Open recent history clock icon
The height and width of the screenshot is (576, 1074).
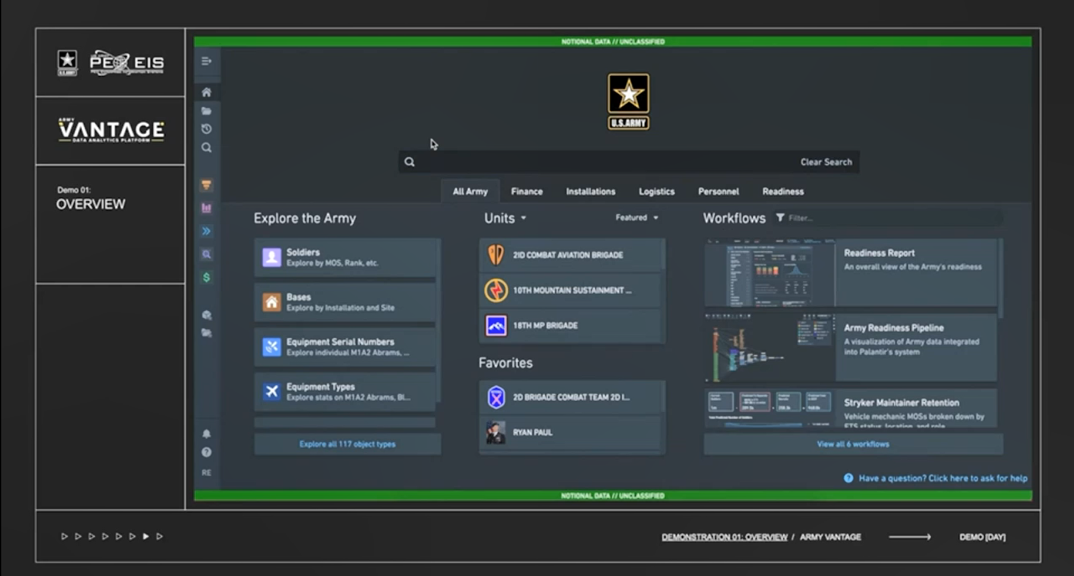[x=206, y=129]
